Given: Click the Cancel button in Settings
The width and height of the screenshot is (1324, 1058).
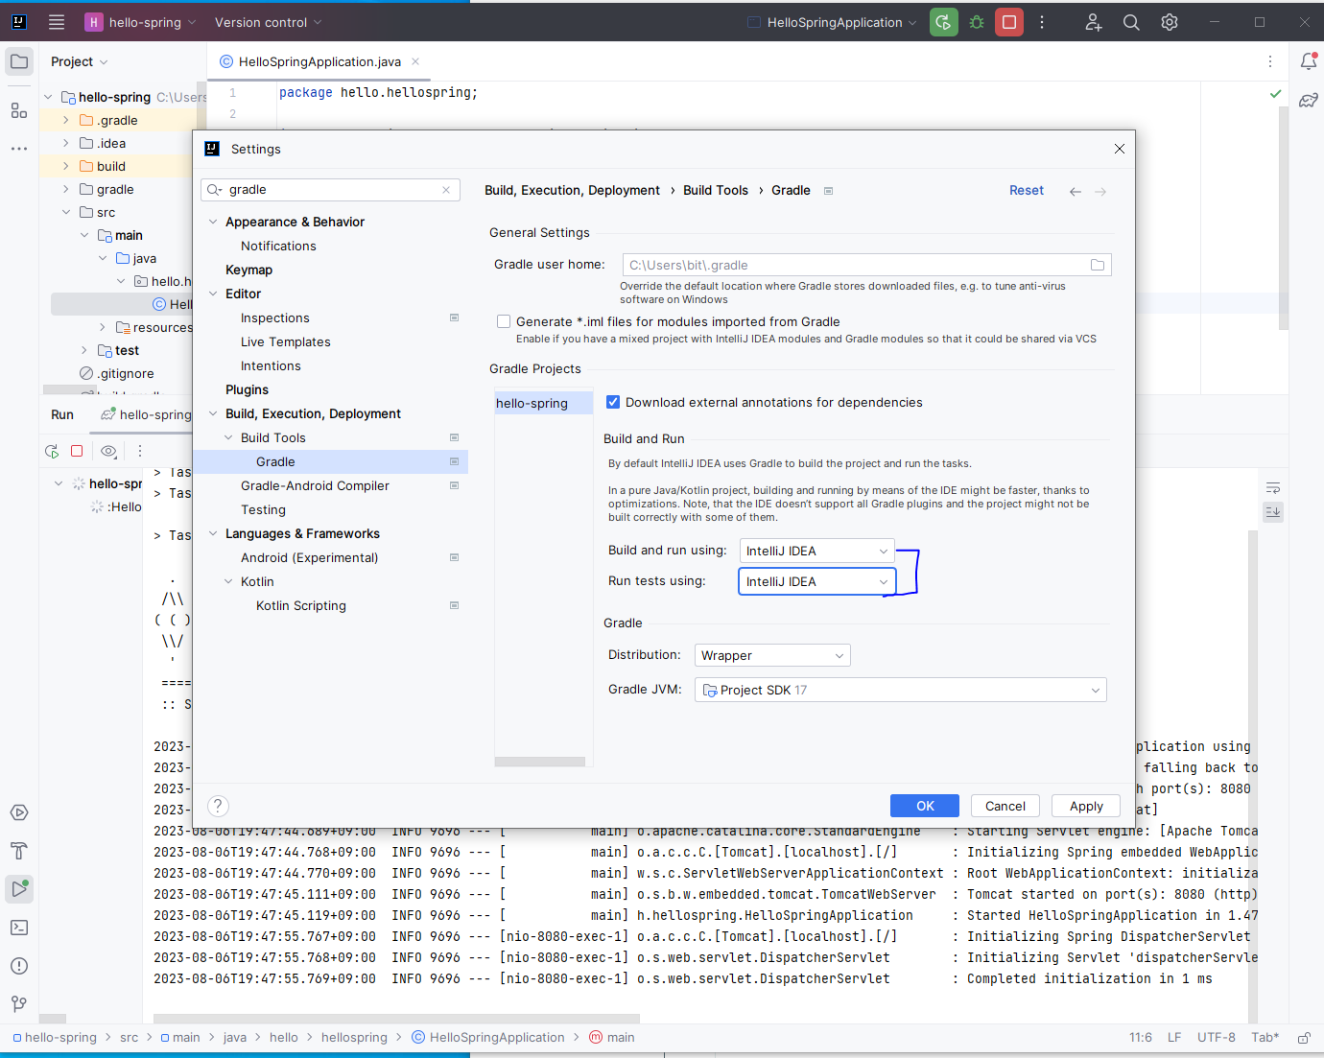Looking at the screenshot, I should (x=1005, y=806).
